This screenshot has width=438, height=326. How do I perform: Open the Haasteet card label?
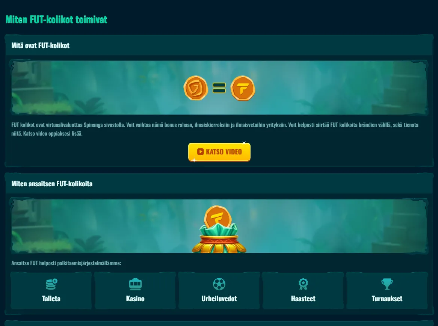[x=303, y=299]
